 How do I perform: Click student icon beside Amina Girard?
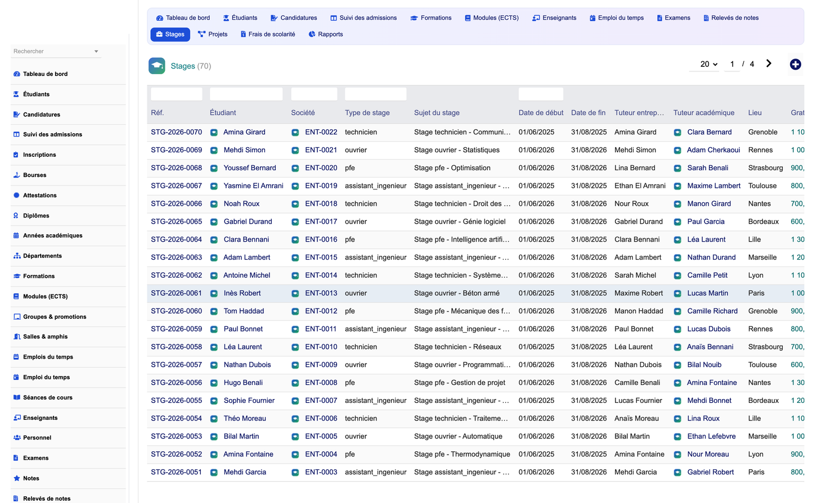[x=214, y=133]
